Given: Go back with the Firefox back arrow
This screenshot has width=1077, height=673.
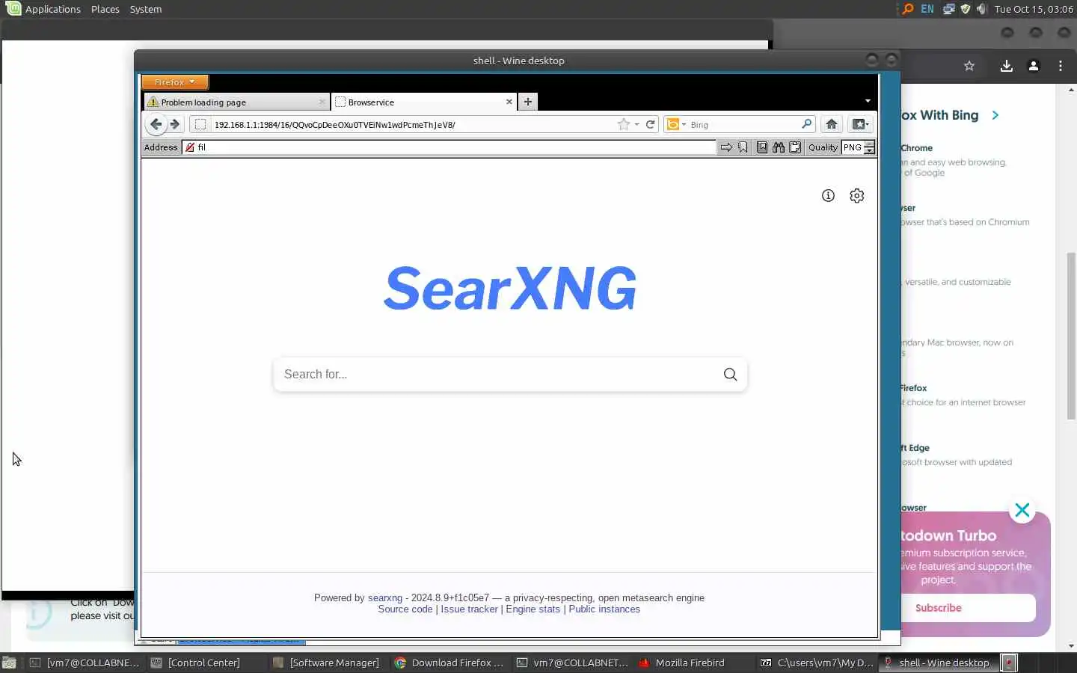Looking at the screenshot, I should click(x=156, y=124).
